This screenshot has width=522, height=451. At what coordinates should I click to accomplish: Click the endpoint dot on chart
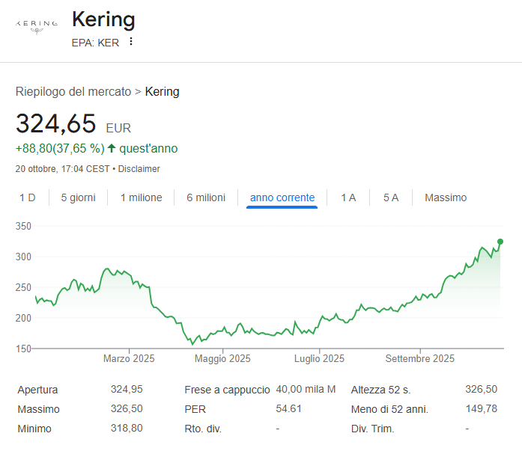point(500,242)
